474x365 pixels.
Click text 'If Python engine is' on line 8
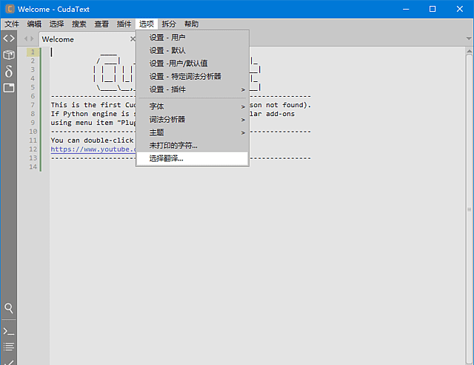click(90, 114)
